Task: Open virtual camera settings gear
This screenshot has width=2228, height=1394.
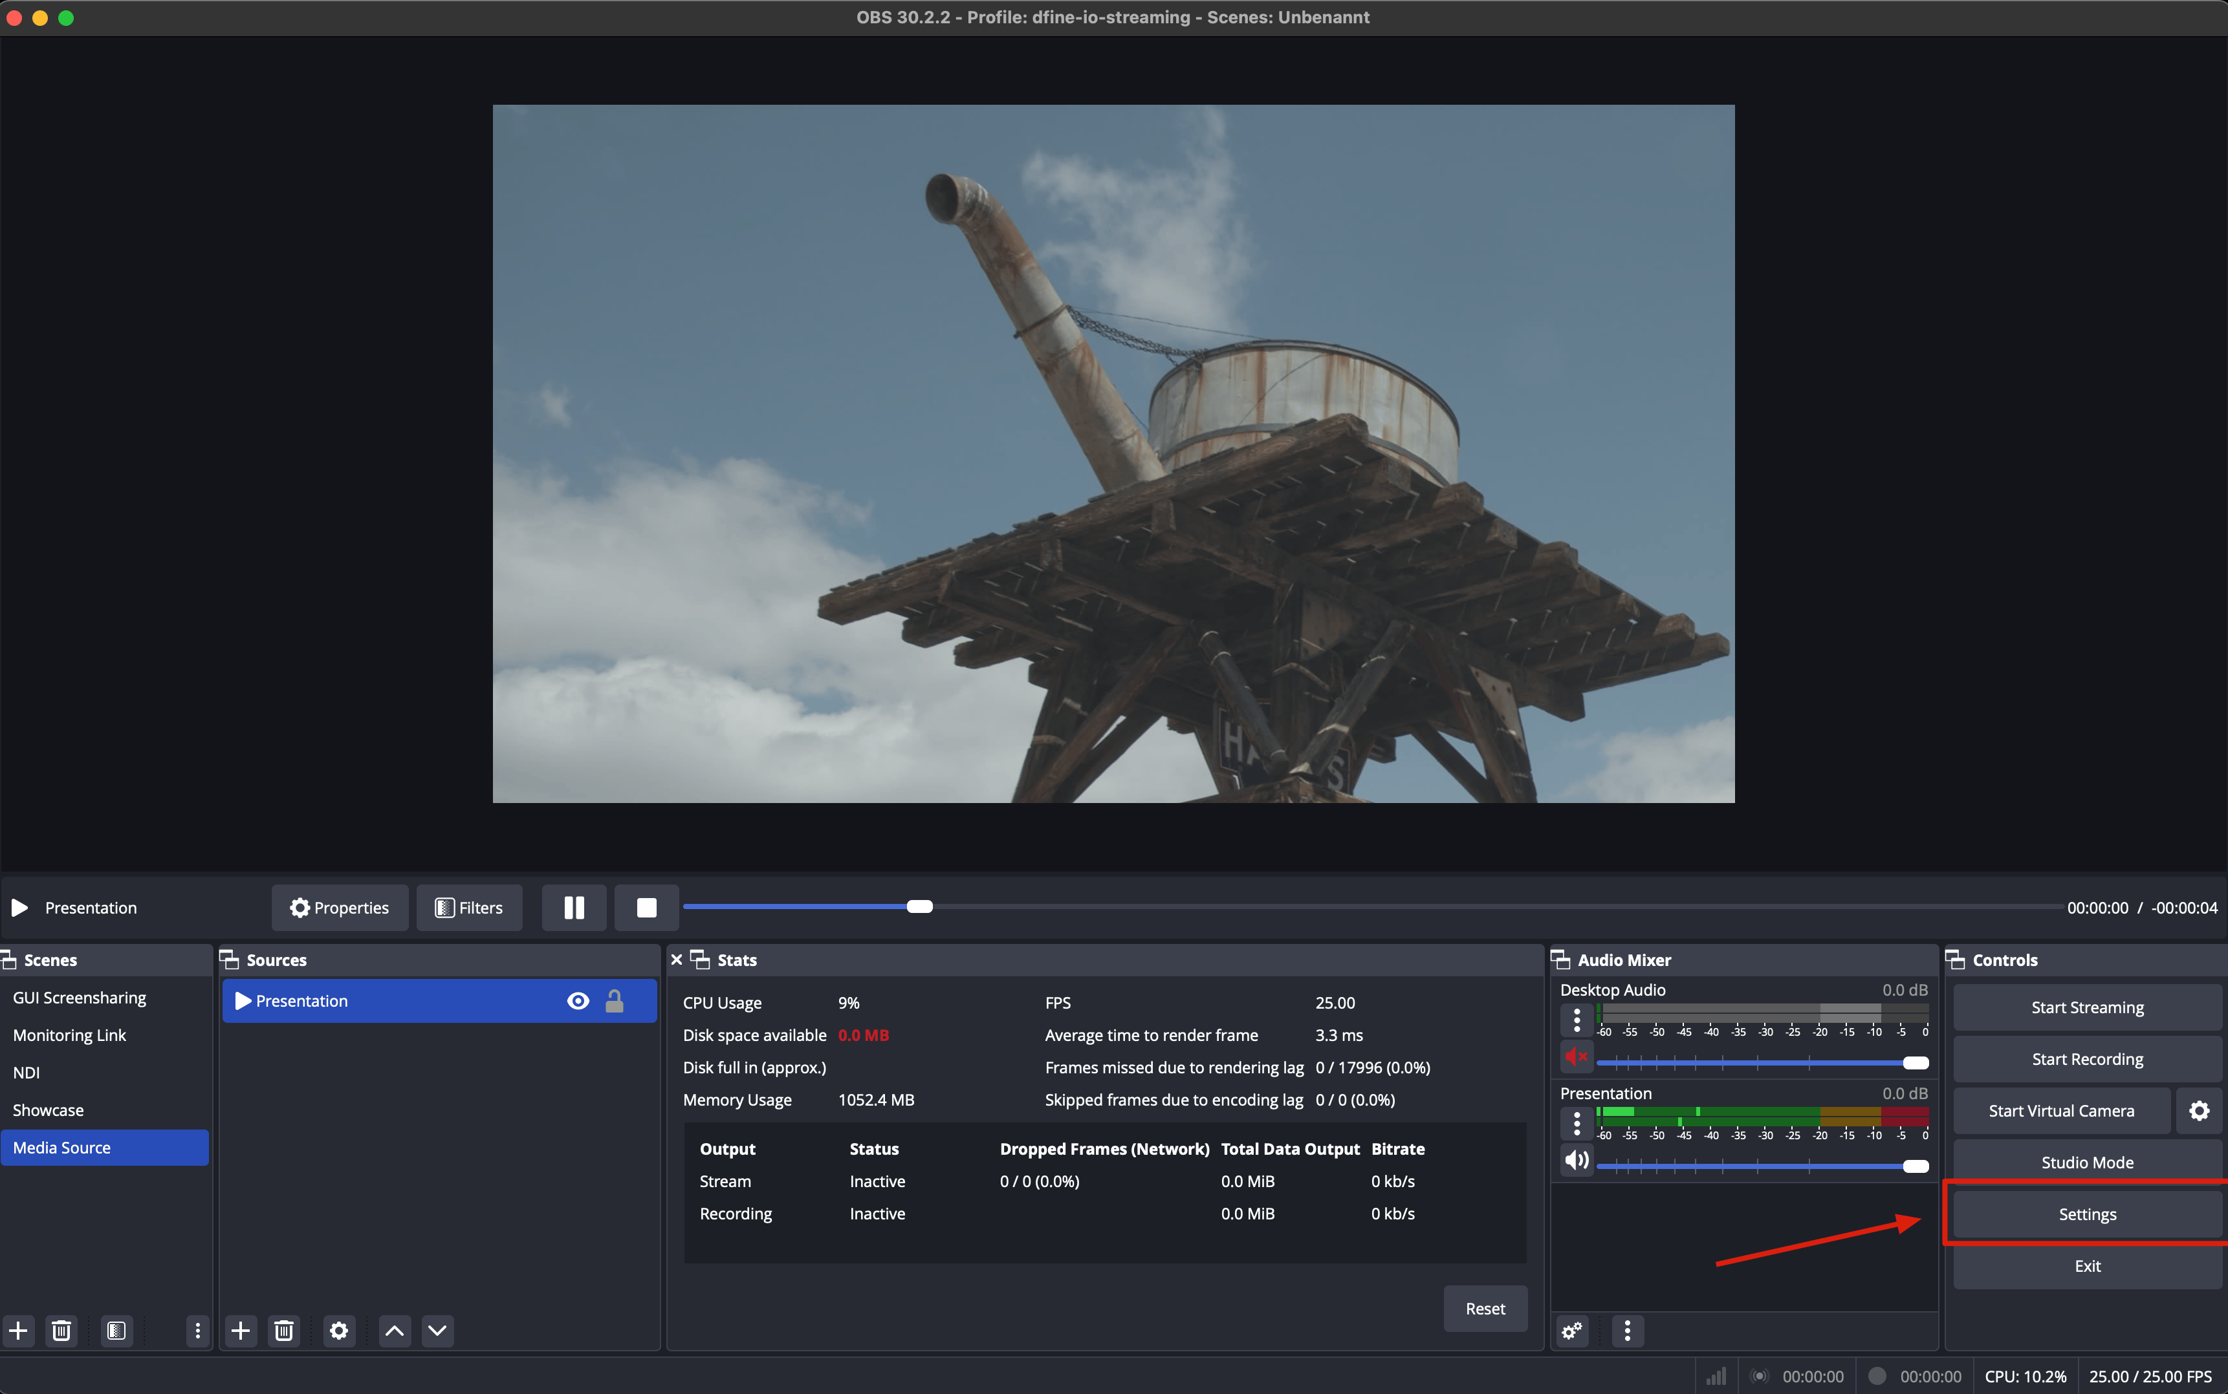Action: point(2200,1111)
